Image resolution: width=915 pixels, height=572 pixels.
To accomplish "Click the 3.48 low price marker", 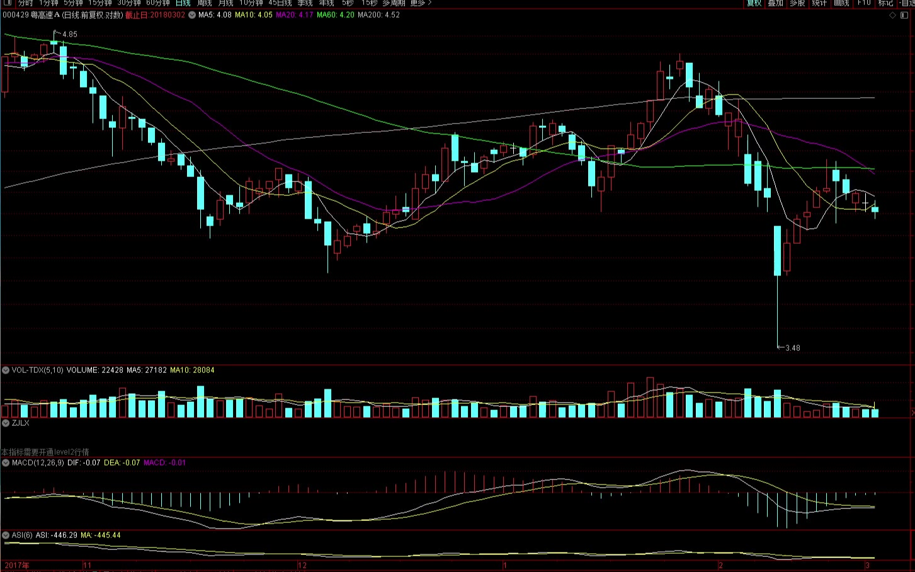I will (x=792, y=348).
